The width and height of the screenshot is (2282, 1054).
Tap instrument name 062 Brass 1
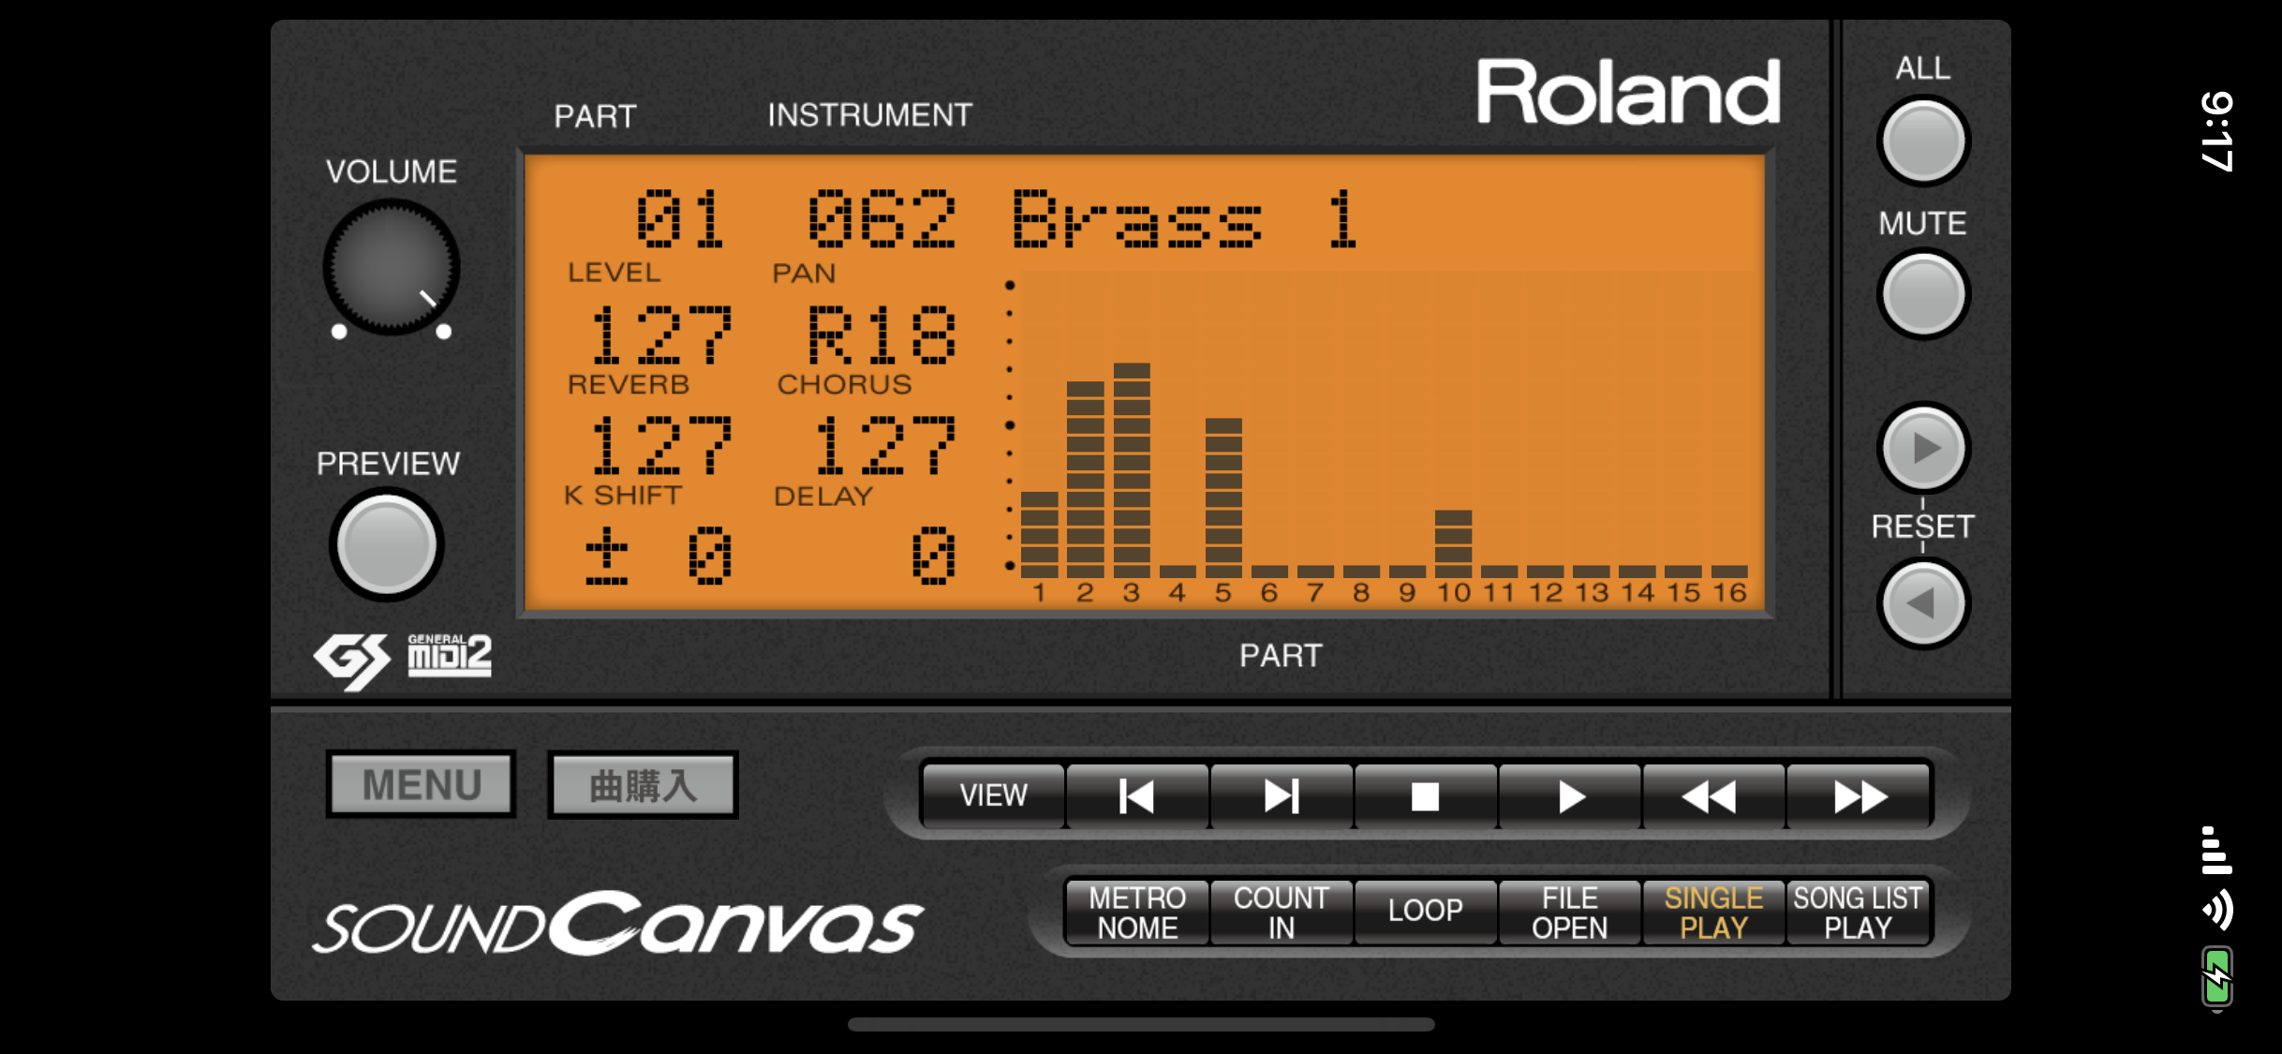tap(1082, 219)
